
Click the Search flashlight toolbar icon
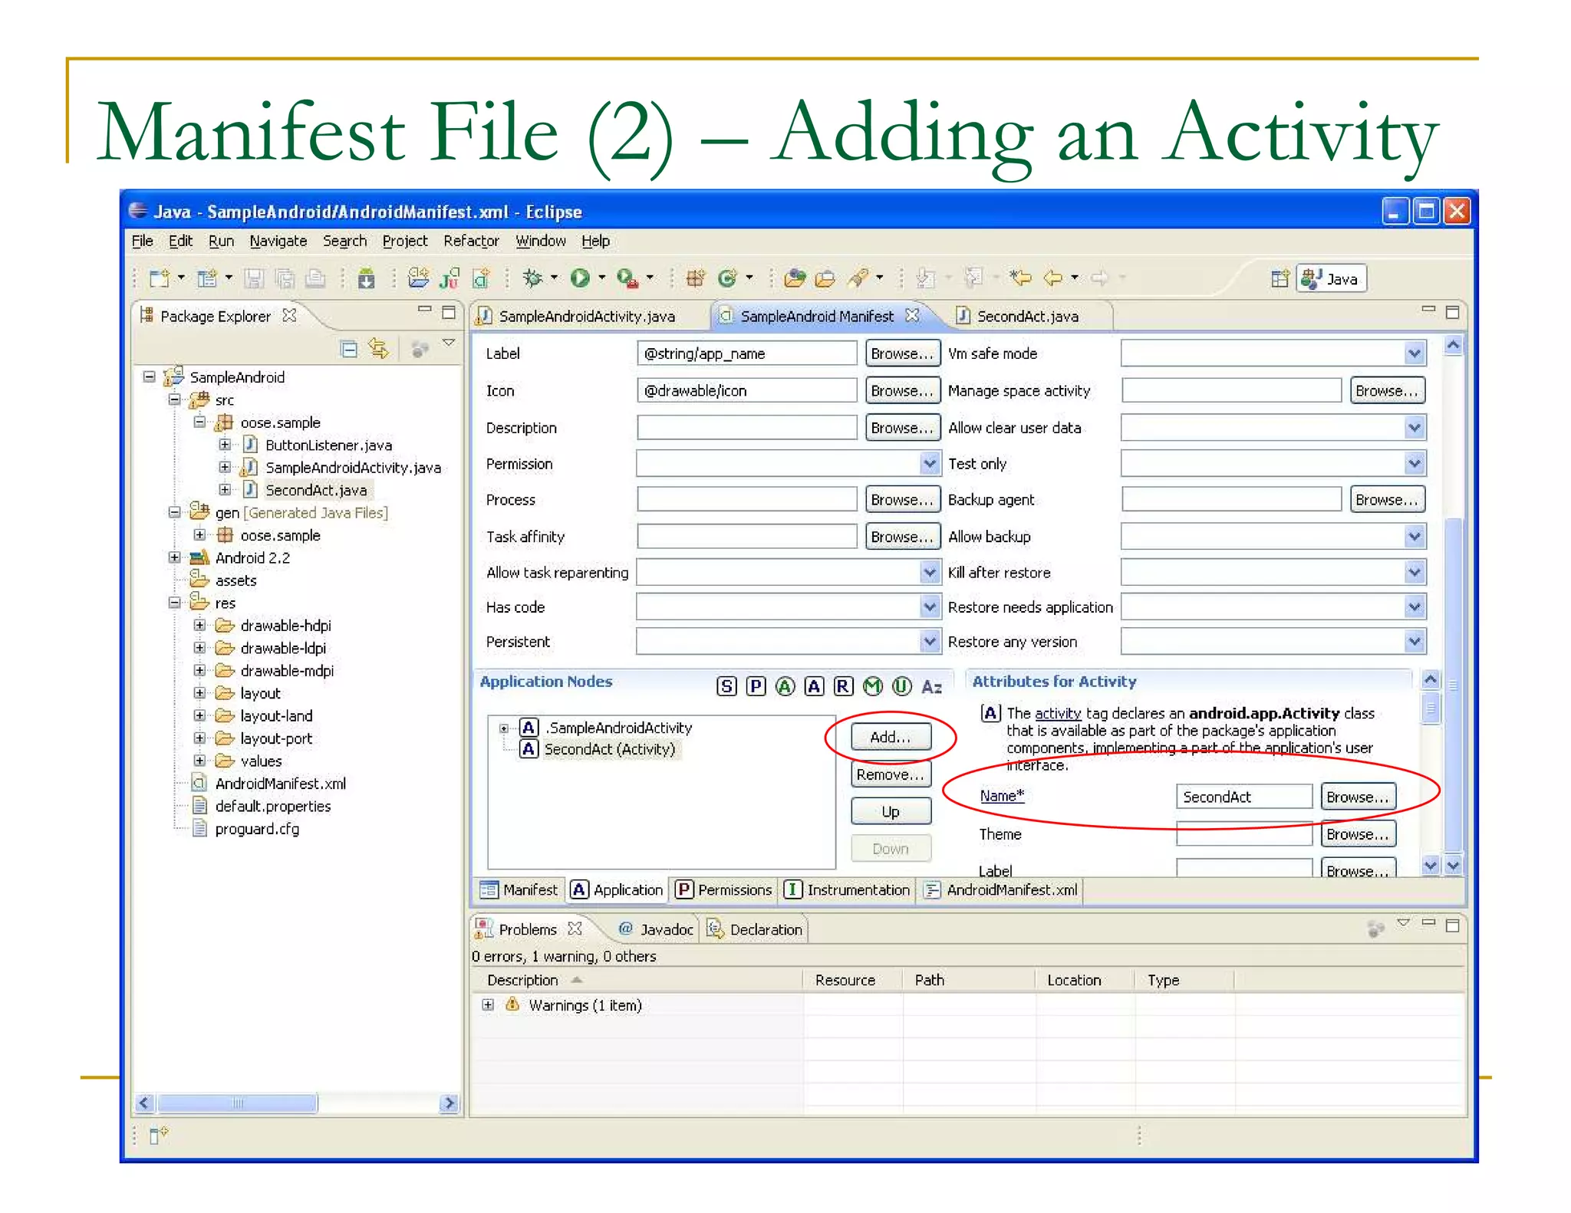coord(858,278)
